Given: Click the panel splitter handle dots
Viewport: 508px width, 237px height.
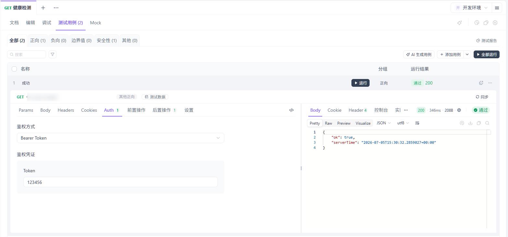Looking at the screenshot, I should click(x=301, y=168).
